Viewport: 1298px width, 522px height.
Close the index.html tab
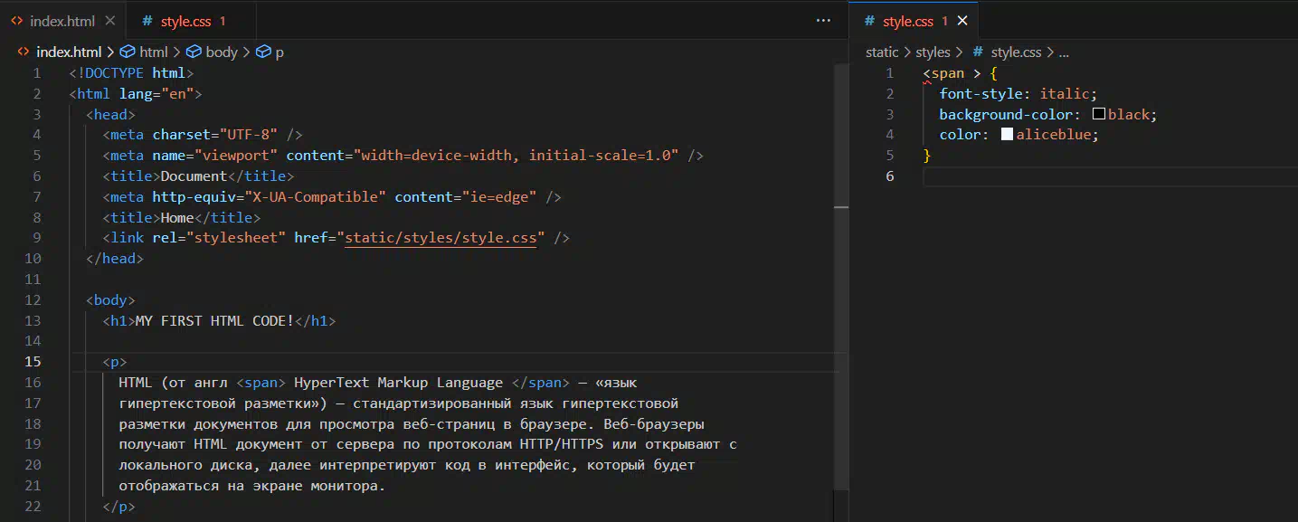(109, 21)
